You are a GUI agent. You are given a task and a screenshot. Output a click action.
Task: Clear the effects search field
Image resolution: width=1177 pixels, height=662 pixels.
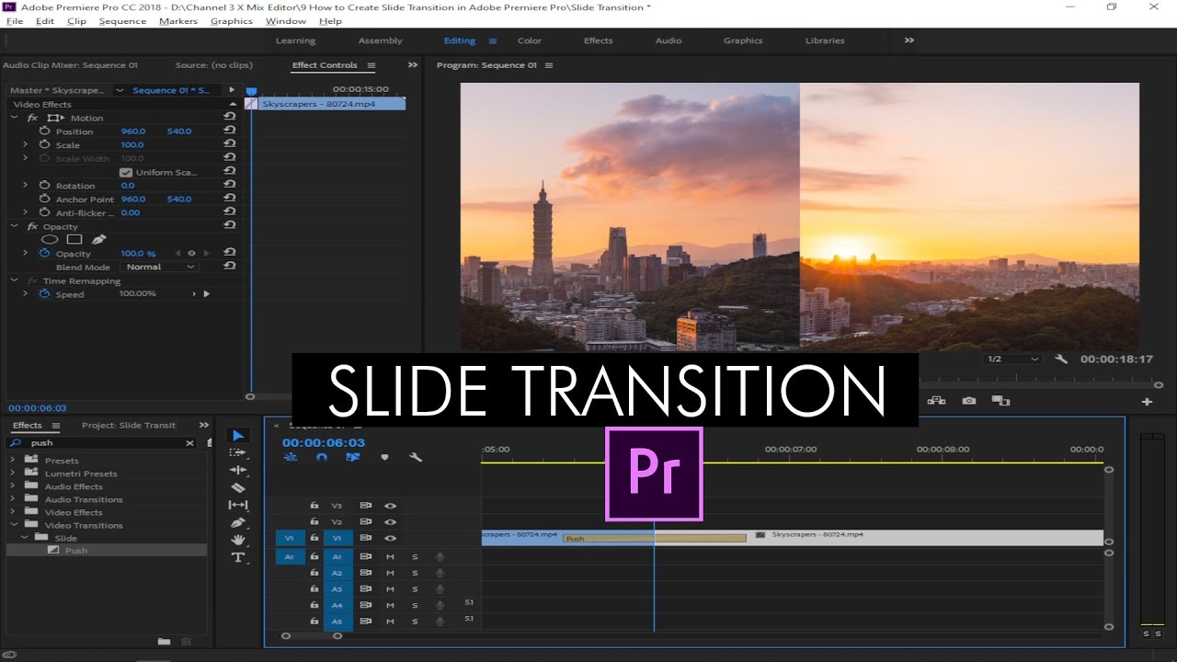pyautogui.click(x=190, y=442)
